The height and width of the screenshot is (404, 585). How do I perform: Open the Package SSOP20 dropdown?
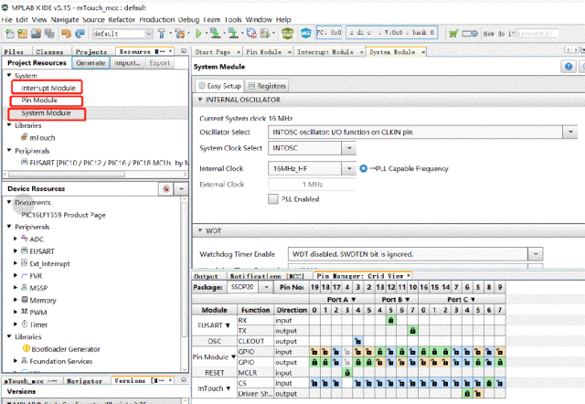click(267, 287)
